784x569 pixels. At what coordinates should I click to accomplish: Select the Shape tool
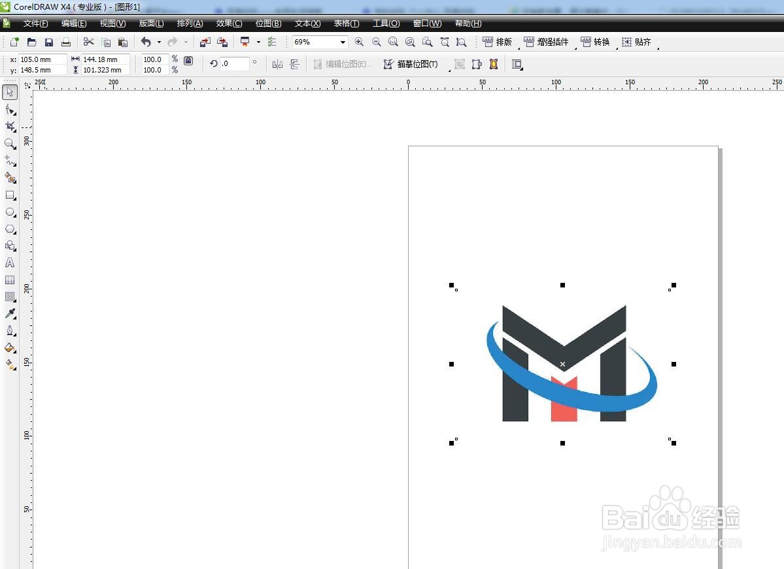click(x=10, y=109)
